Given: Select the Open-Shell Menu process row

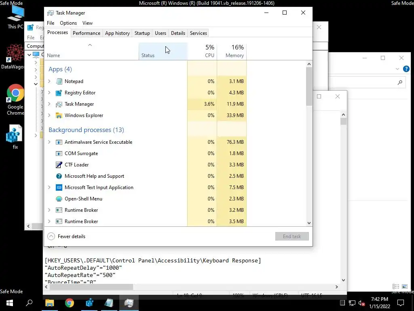Looking at the screenshot, I should point(145,199).
